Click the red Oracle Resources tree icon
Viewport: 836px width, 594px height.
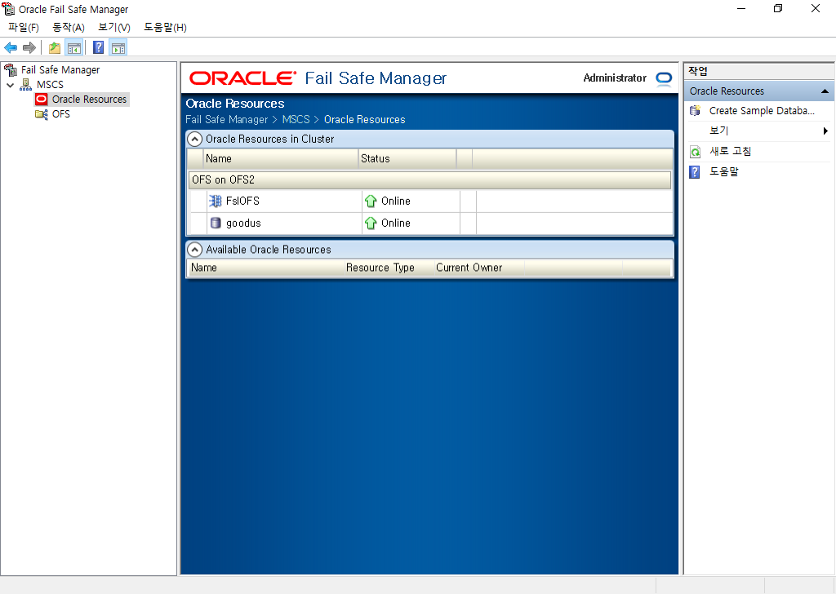point(41,99)
